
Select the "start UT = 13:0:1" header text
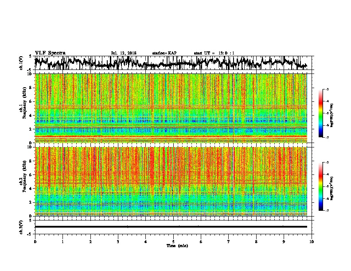point(214,53)
